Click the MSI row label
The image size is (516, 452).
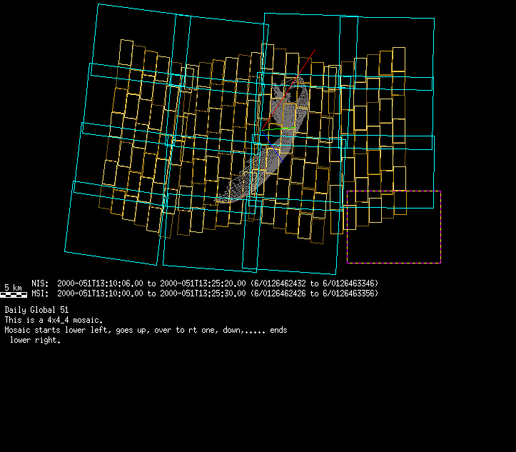pyautogui.click(x=40, y=293)
